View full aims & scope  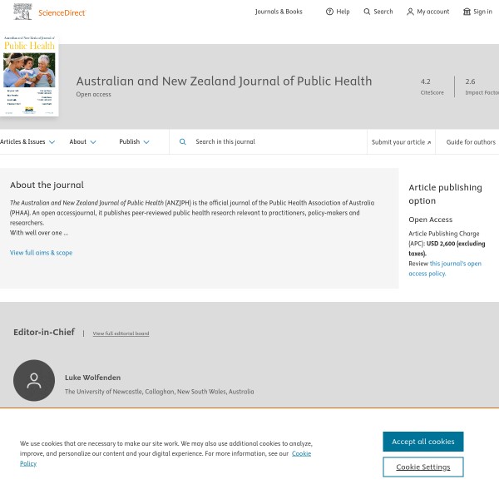click(x=41, y=253)
